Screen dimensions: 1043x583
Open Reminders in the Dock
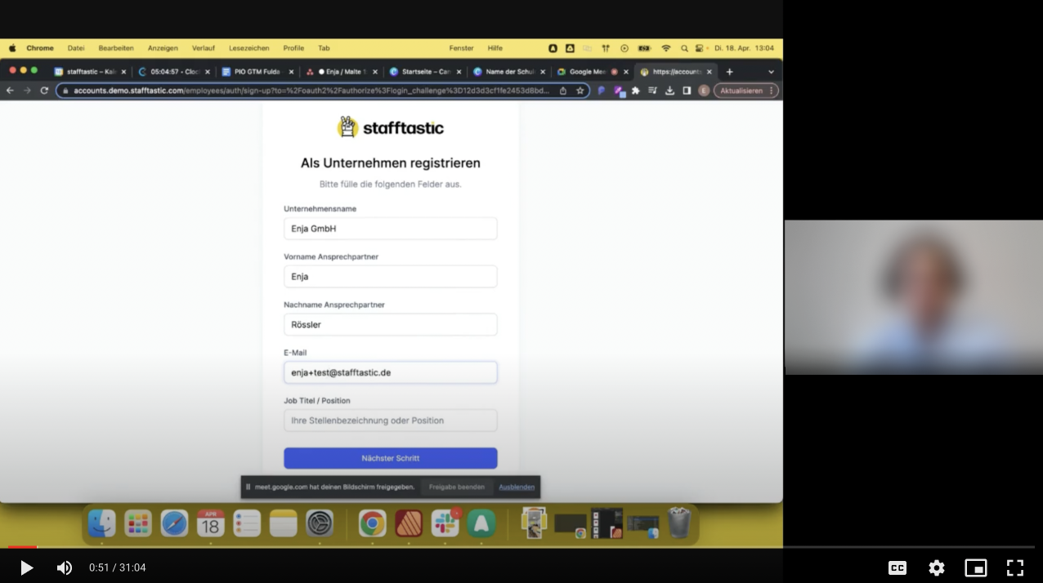click(x=247, y=523)
